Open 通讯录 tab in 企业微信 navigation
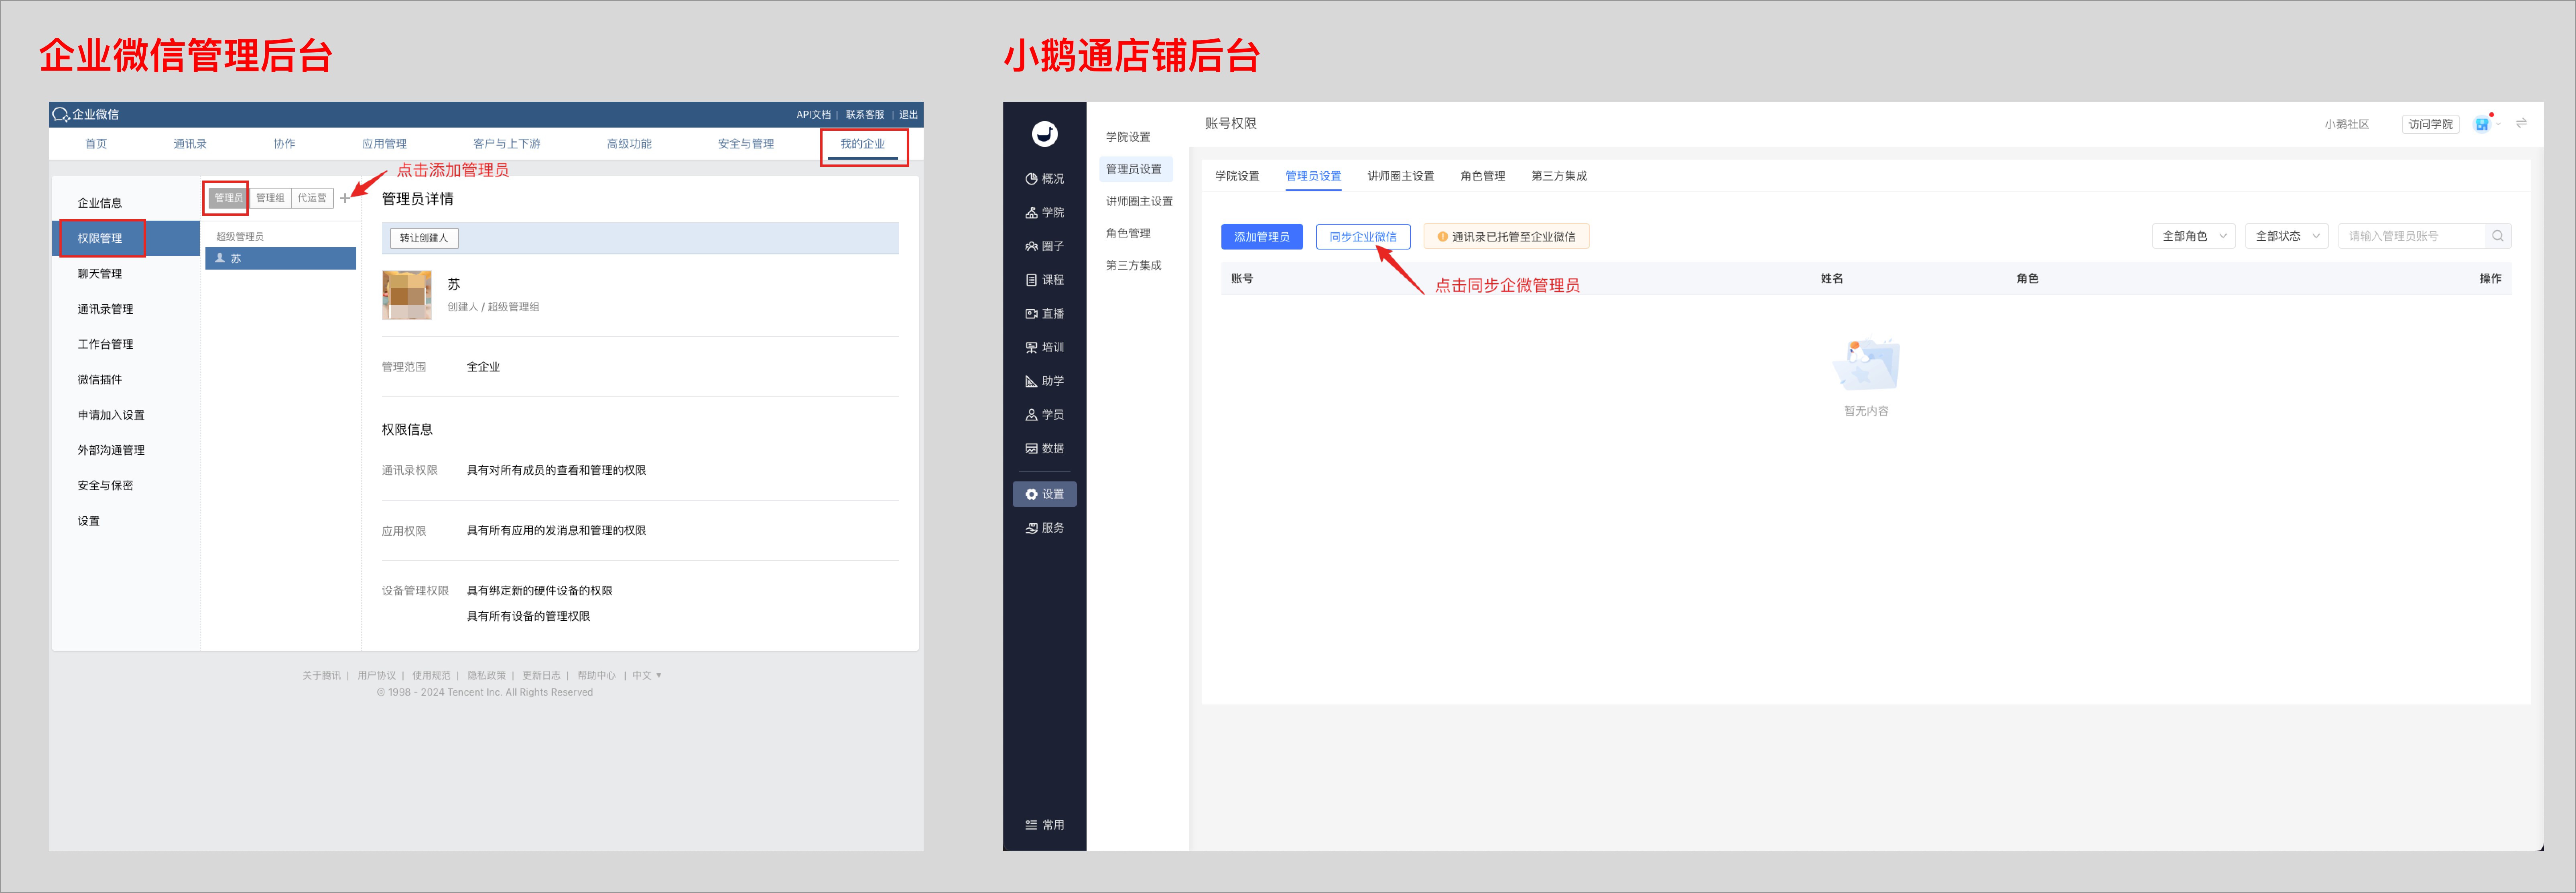Image resolution: width=2576 pixels, height=893 pixels. tap(190, 144)
